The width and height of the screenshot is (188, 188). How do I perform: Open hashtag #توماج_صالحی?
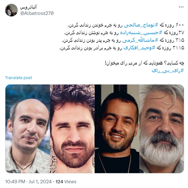(x=141, y=25)
